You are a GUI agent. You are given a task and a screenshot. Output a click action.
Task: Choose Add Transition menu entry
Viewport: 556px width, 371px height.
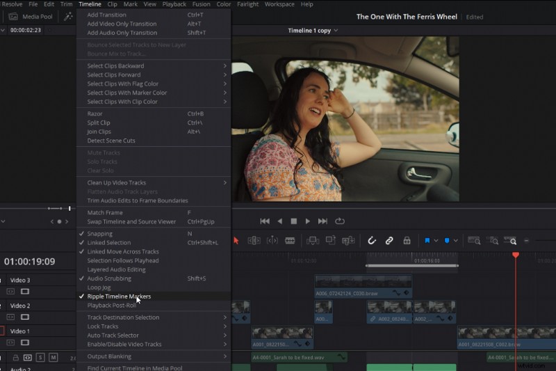tap(154, 15)
